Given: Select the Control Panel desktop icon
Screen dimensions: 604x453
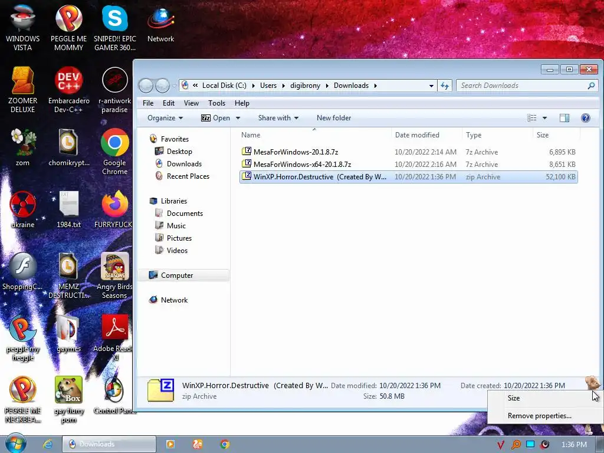Looking at the screenshot, I should (115, 395).
